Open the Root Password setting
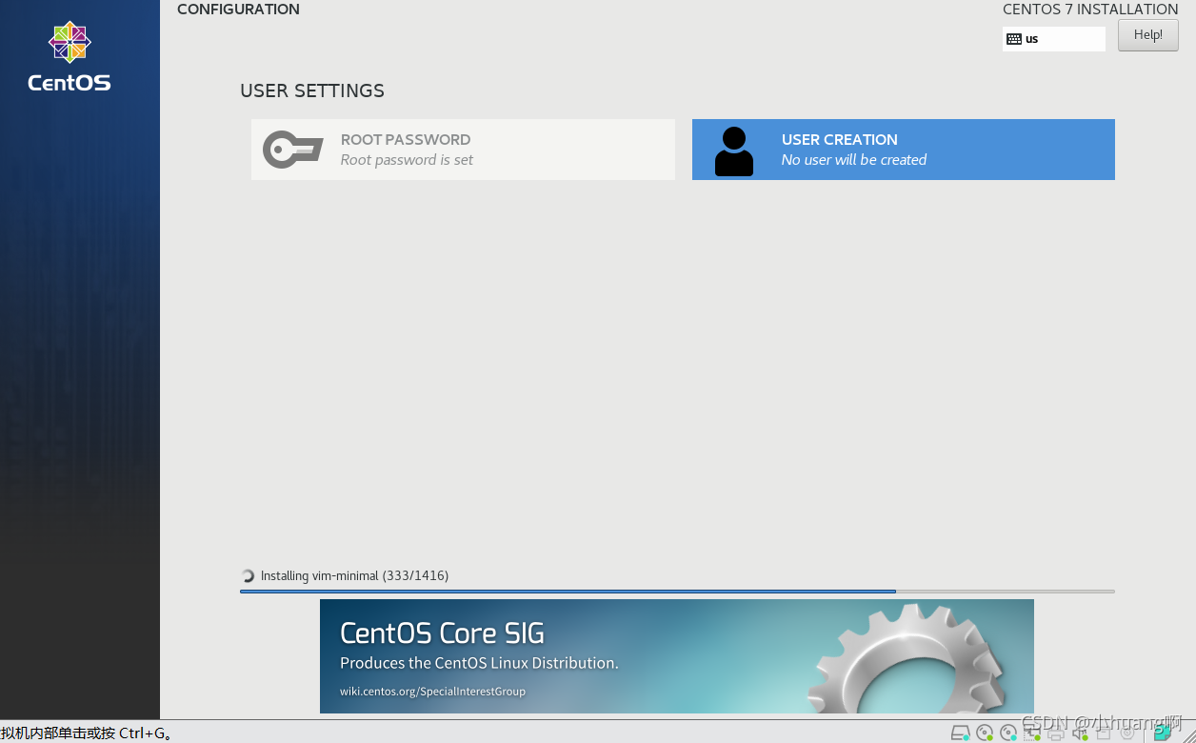The image size is (1196, 743). coord(463,150)
